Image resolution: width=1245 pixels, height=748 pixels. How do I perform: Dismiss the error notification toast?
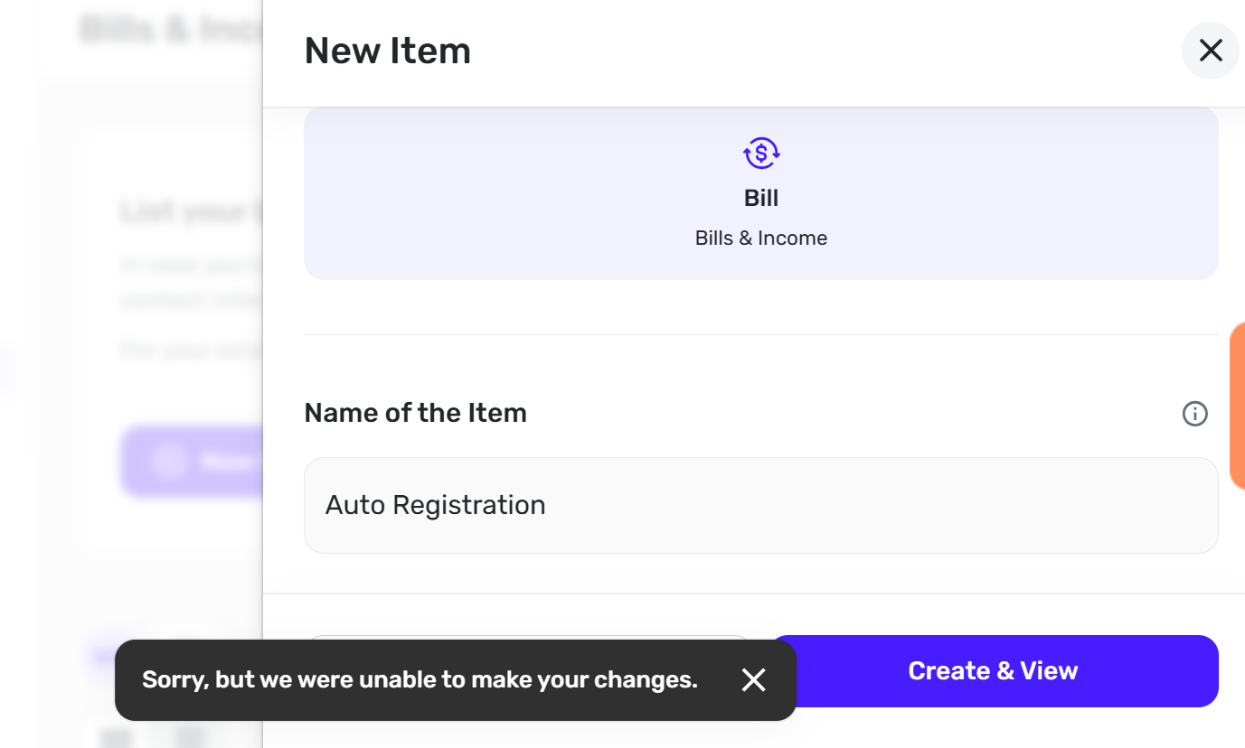pyautogui.click(x=753, y=680)
